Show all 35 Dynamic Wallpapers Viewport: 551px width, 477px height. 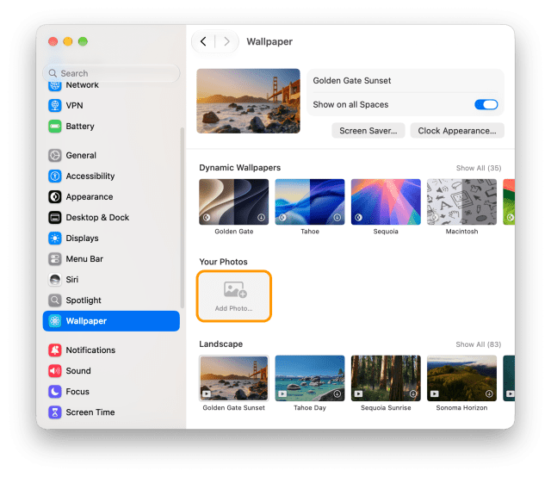pos(479,168)
